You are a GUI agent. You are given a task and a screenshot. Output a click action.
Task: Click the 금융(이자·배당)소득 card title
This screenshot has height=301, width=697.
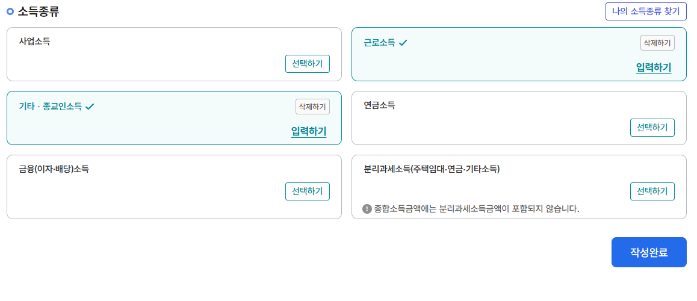(54, 169)
